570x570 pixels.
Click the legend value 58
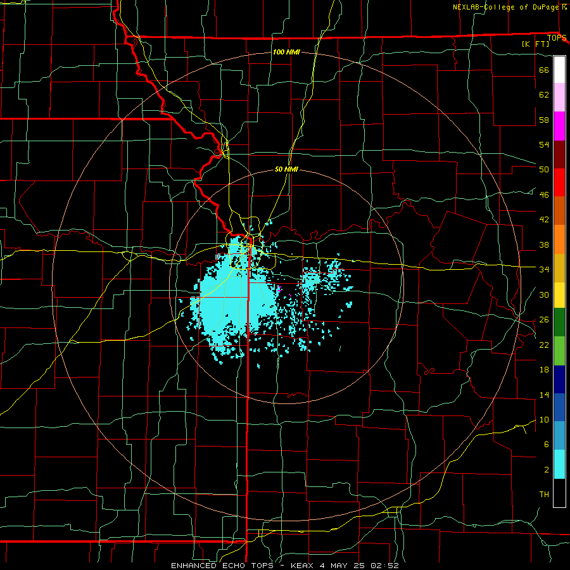pos(544,120)
